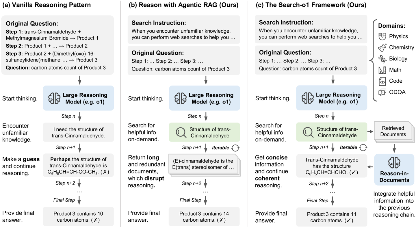Click the Math ruler icon
Viewport: 416px width, 228px height.
(x=382, y=70)
